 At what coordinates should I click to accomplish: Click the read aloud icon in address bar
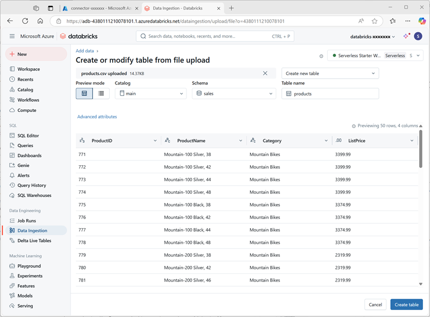(x=361, y=21)
